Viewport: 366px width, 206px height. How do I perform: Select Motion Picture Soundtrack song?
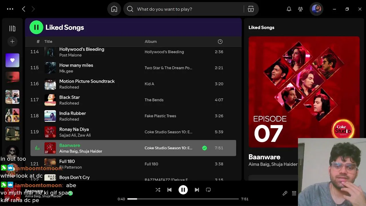[87, 81]
